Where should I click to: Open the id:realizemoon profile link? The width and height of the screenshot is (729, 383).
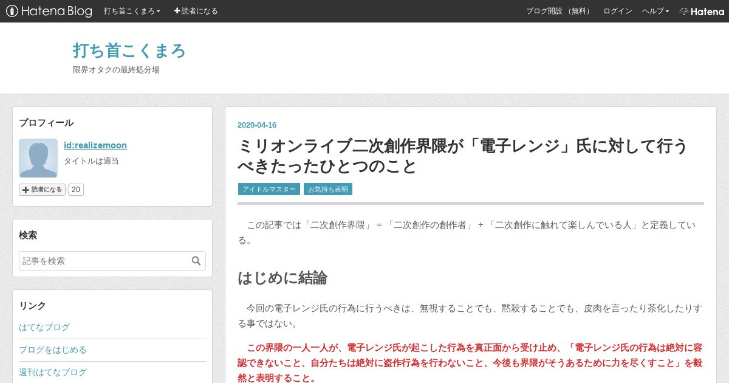(x=95, y=145)
